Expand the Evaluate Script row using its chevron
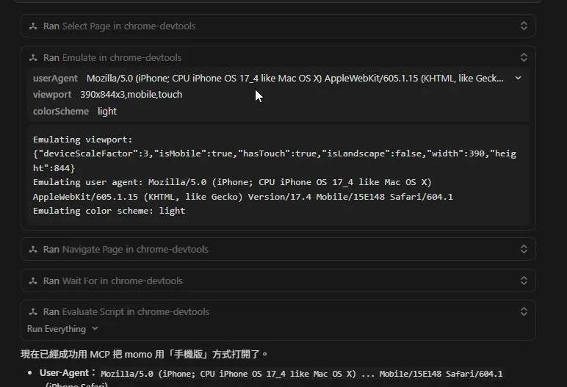567x387 pixels. tap(524, 312)
